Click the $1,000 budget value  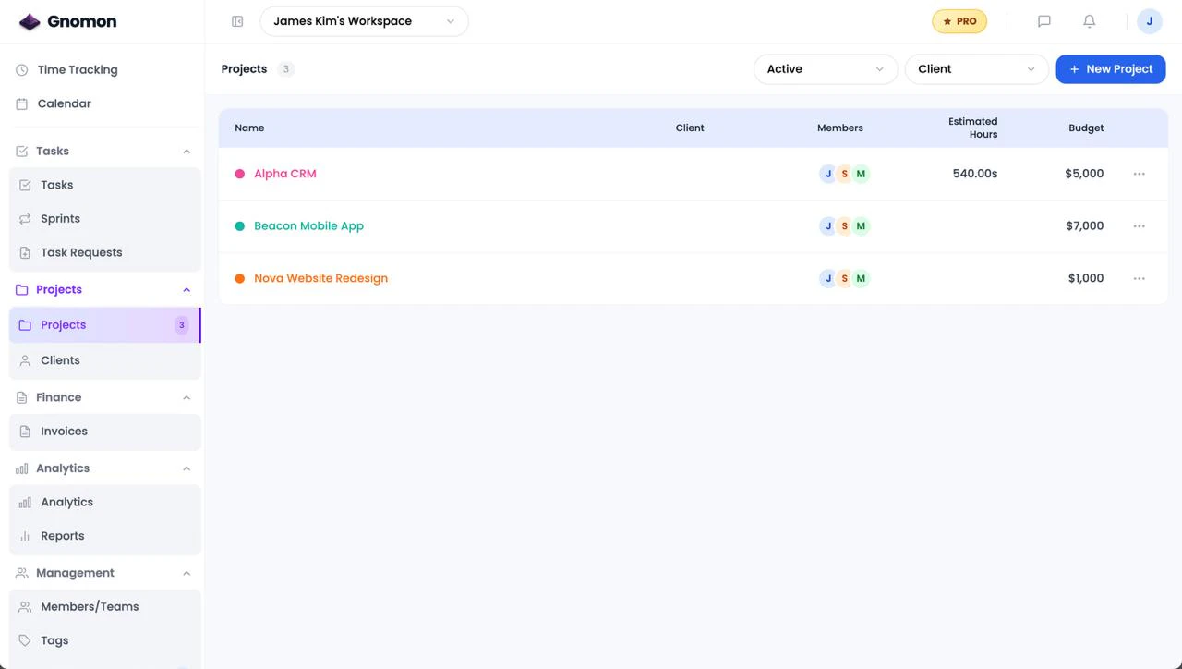point(1086,278)
